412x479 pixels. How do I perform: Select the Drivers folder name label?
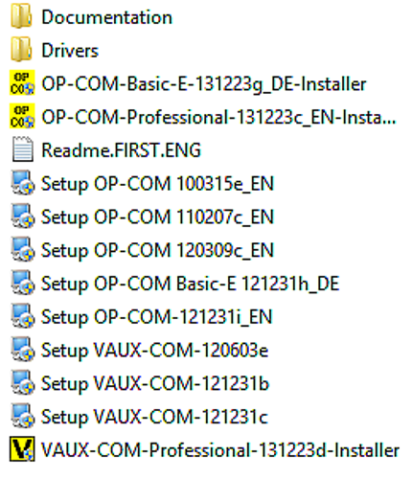coord(70,51)
